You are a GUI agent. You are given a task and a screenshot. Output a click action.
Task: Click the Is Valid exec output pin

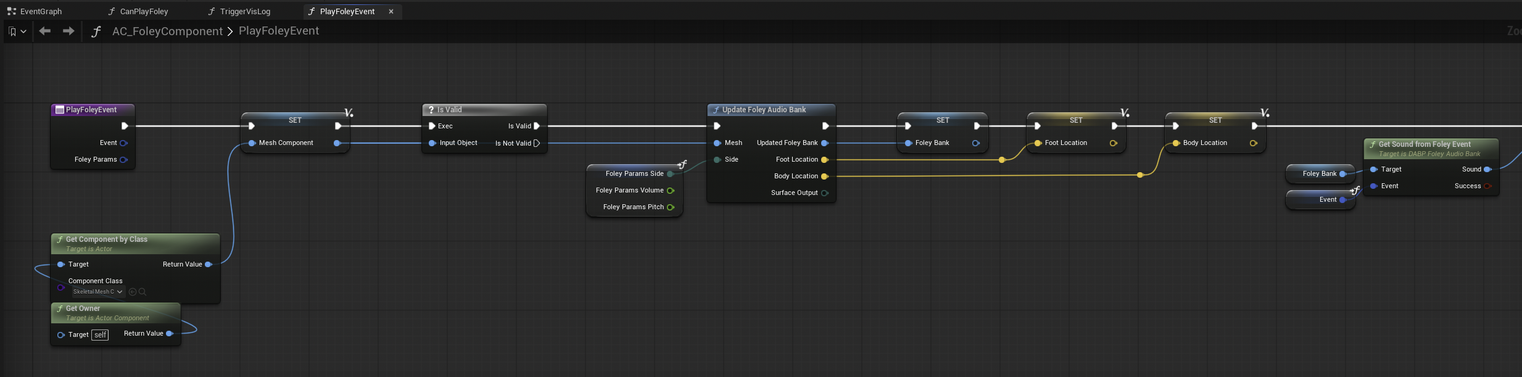(x=537, y=126)
